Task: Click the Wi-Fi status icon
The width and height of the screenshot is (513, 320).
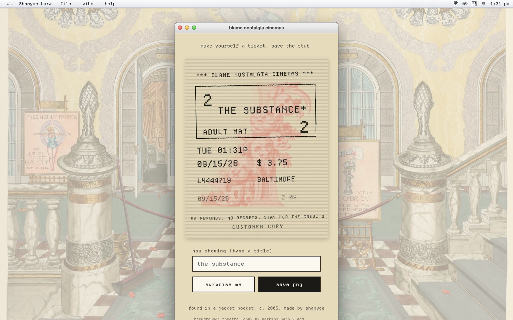Action: 484,4
